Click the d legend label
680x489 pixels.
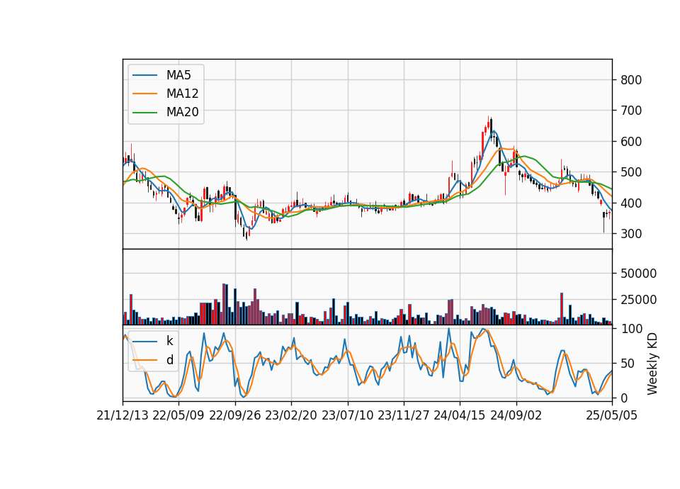170,360
